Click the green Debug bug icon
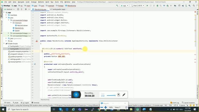The image size is (199, 112). pos(157,6)
